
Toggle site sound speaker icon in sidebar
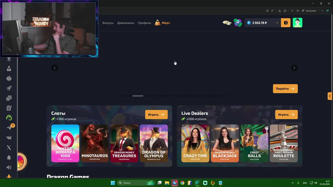(x=9, y=168)
